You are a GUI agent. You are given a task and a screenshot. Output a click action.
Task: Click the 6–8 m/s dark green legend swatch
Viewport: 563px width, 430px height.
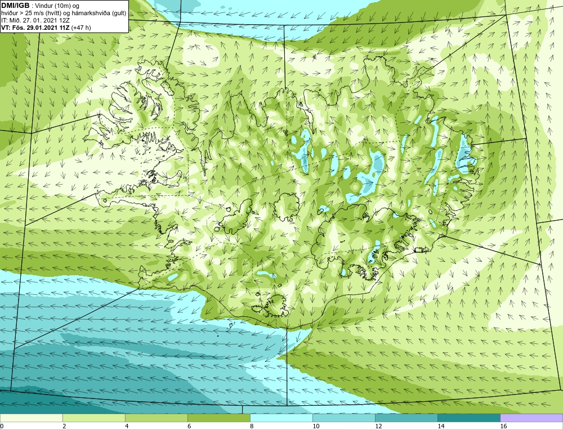point(218,418)
